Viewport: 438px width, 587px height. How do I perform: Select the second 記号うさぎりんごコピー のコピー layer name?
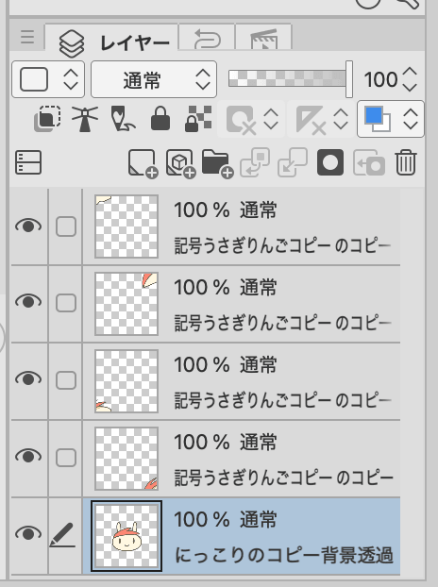coord(282,323)
